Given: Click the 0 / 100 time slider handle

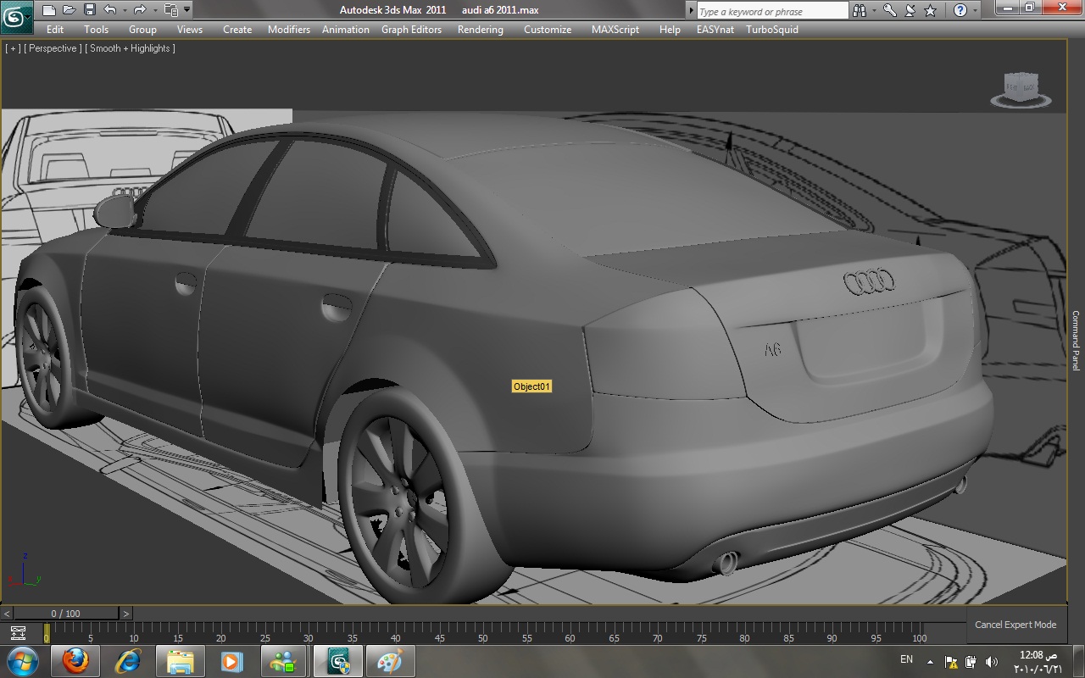Looking at the screenshot, I should 66,614.
